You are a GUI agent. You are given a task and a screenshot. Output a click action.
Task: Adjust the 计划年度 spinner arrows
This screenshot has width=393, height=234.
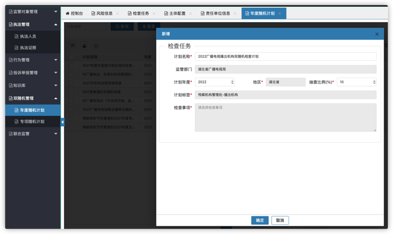pos(232,82)
